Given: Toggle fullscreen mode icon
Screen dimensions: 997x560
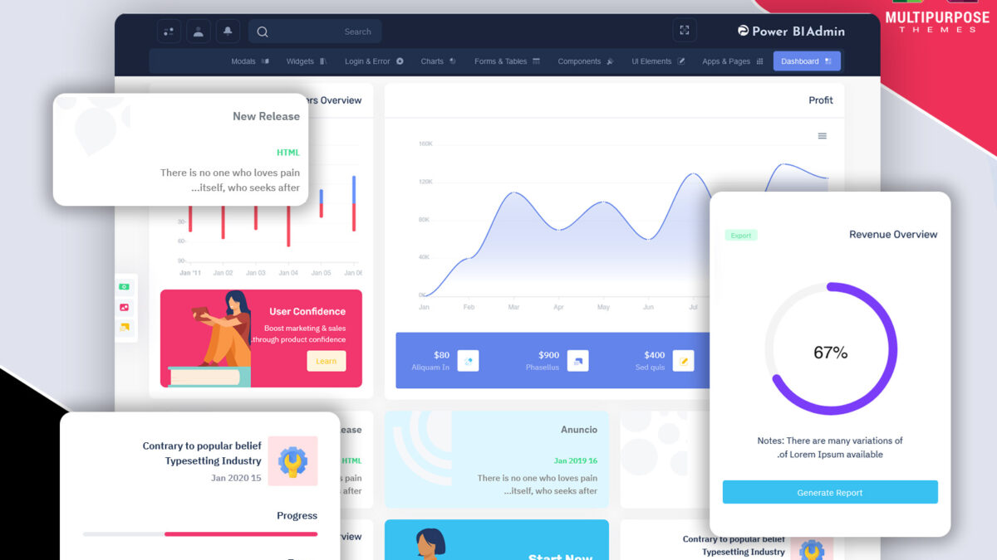Looking at the screenshot, I should click(685, 31).
